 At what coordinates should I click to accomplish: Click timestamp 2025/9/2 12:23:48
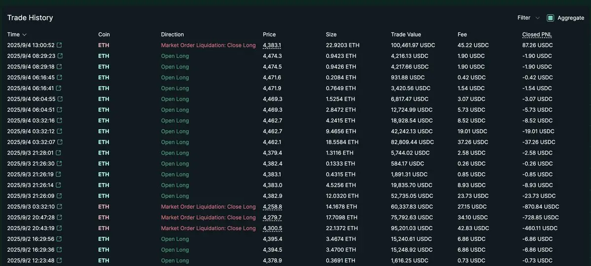[31, 261]
